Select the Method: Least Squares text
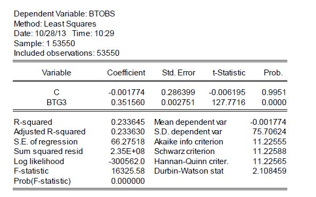Image resolution: width=316 pixels, height=197 pixels. [55, 24]
